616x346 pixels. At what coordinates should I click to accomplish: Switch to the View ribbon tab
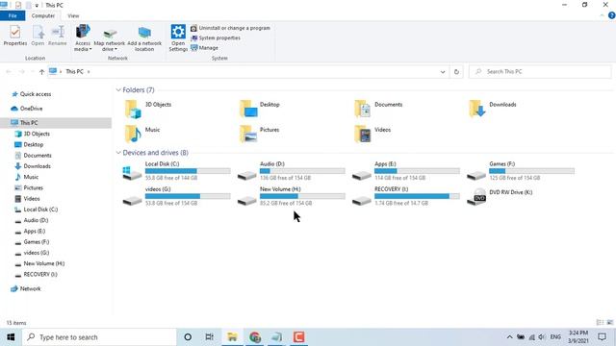[73, 15]
